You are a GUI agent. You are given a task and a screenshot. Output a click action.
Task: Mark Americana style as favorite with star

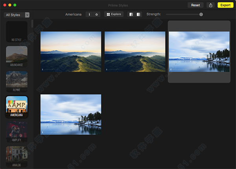[96, 14]
